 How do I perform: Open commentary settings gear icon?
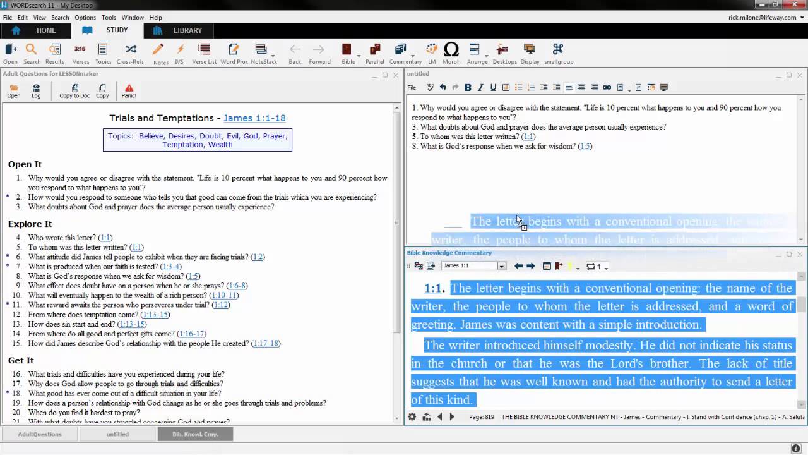pos(412,417)
